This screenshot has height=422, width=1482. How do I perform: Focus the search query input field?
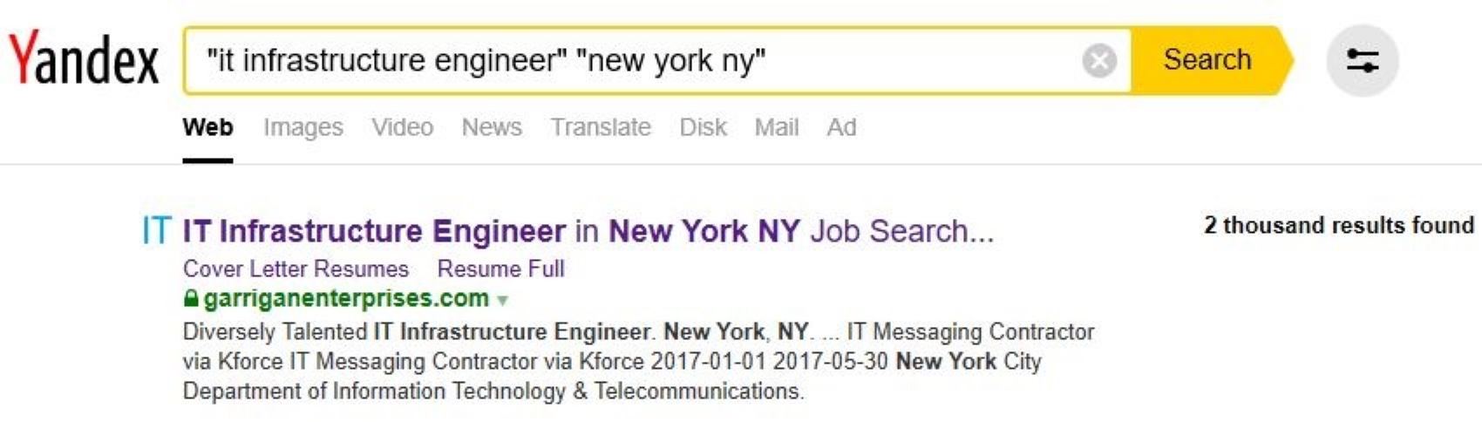pos(636,60)
